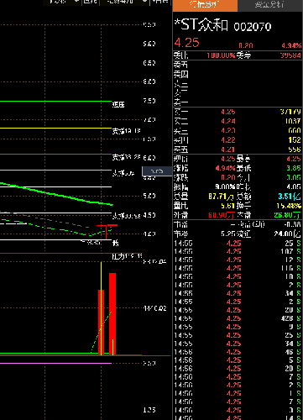Expand the second dropdown arrow in chart toolbar
This screenshot has width=303, height=420.
145,2
